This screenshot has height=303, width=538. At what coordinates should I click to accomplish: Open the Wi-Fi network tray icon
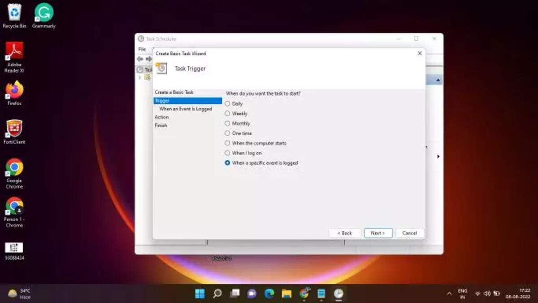tap(477, 294)
